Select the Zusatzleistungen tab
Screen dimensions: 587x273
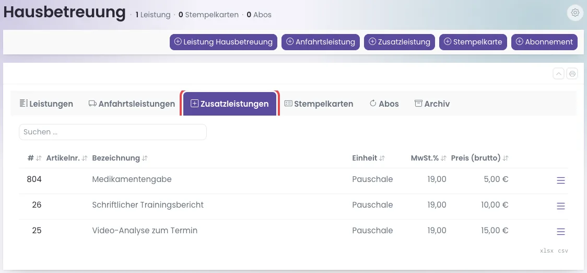pos(230,104)
